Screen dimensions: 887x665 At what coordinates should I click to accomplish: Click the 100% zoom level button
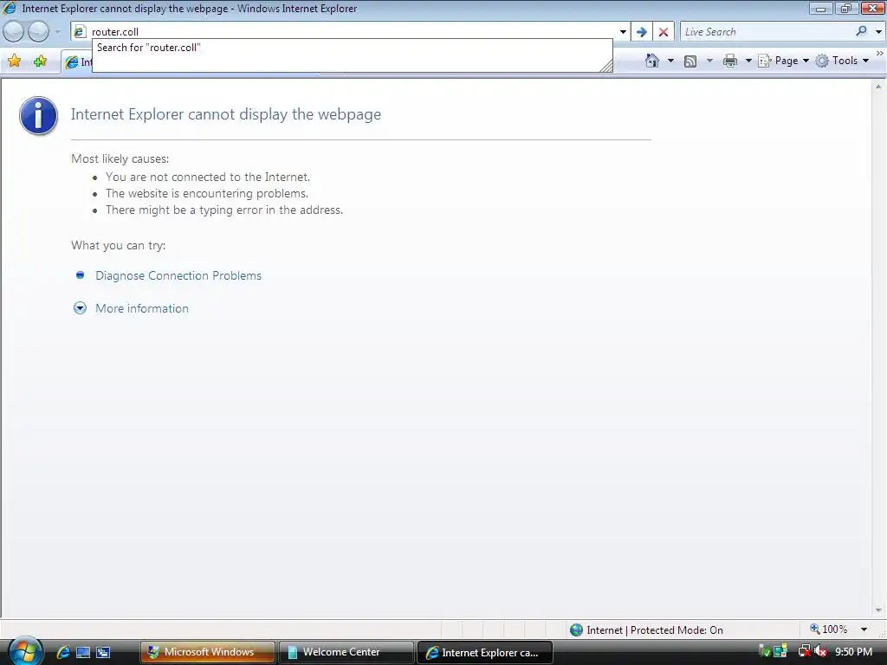tap(829, 629)
